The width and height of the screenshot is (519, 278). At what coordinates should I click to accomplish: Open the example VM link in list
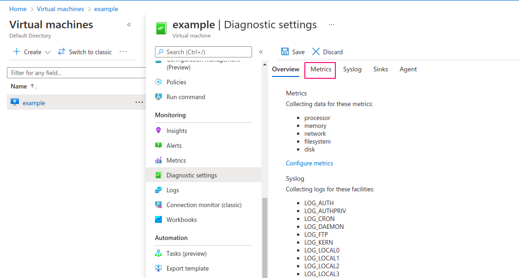click(34, 103)
